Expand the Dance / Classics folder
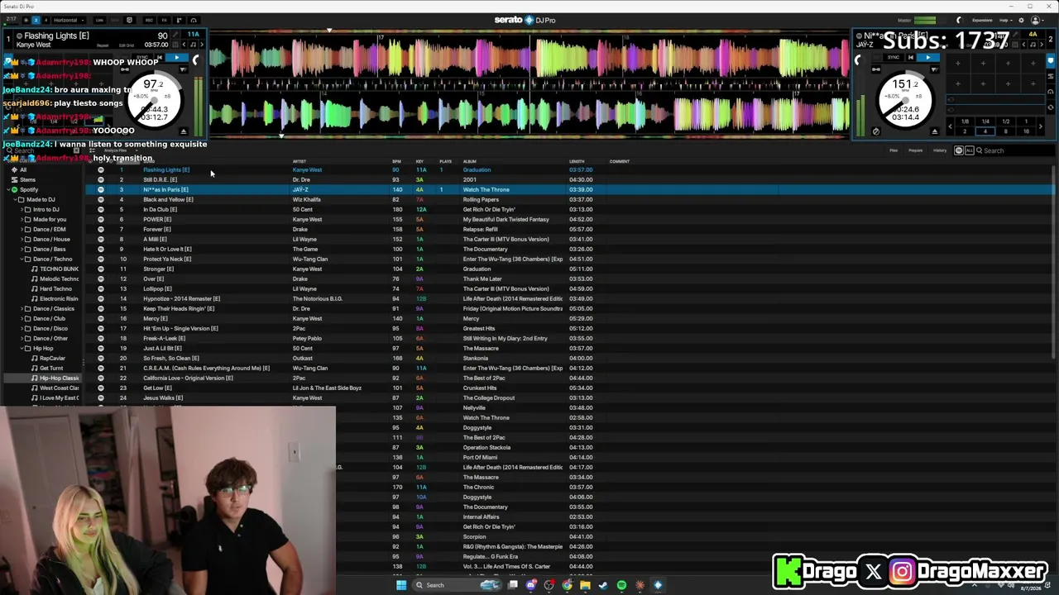1059x595 pixels. (22, 308)
